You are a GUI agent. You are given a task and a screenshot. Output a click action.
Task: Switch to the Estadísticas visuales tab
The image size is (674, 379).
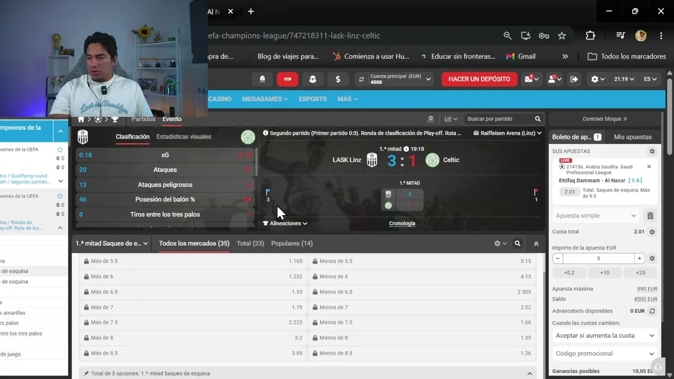pyautogui.click(x=184, y=137)
